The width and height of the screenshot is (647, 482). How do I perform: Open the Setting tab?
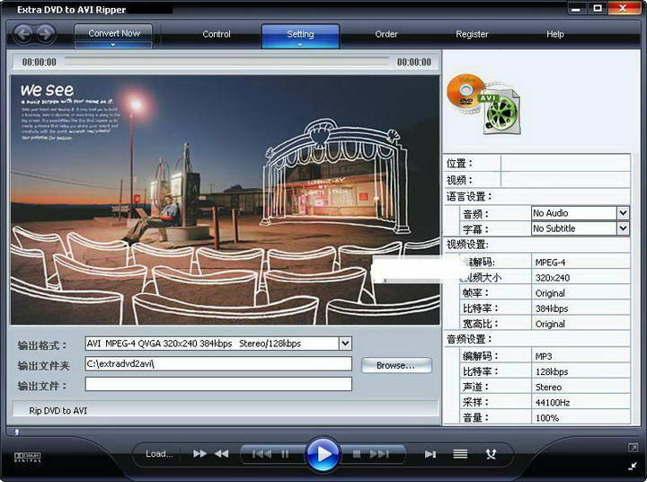(x=300, y=35)
